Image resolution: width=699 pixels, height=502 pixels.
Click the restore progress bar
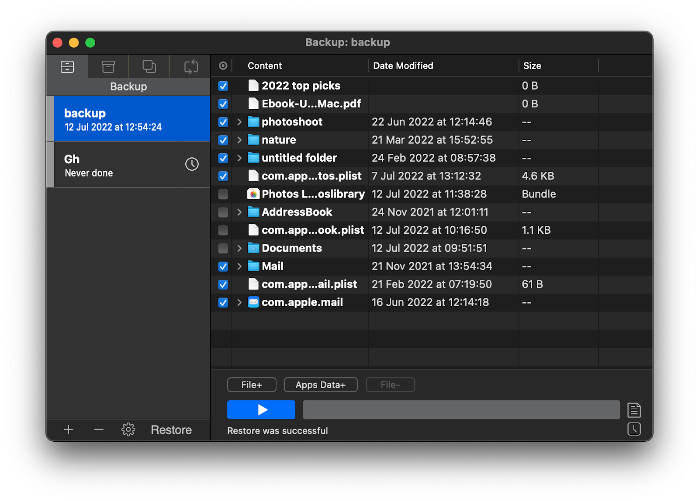click(461, 410)
